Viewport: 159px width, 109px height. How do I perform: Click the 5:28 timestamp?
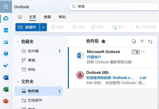143,78
